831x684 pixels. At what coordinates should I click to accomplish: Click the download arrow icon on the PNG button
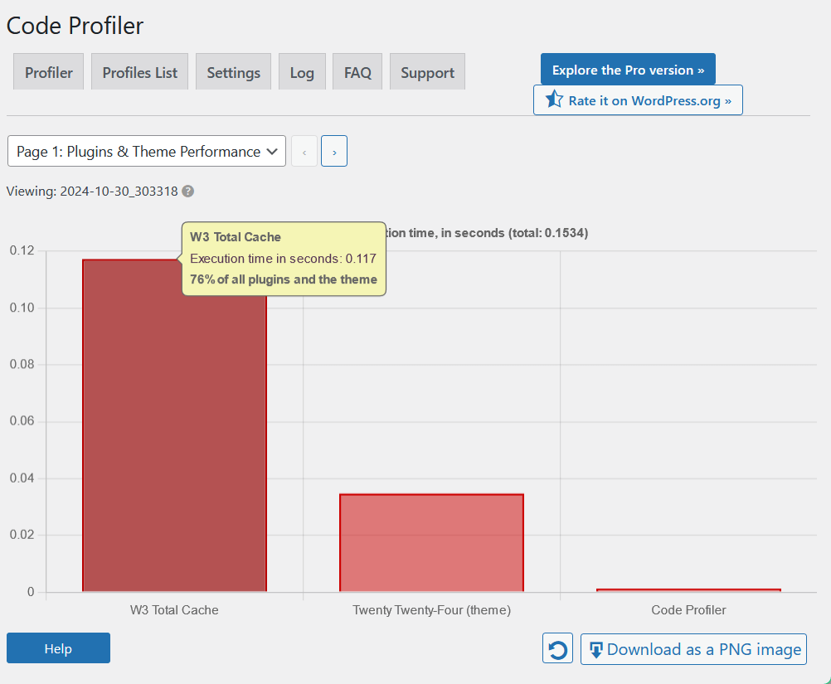595,649
